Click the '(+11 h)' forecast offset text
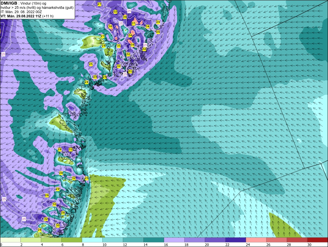Screen dimensions: 328x247 pyautogui.click(x=48, y=16)
